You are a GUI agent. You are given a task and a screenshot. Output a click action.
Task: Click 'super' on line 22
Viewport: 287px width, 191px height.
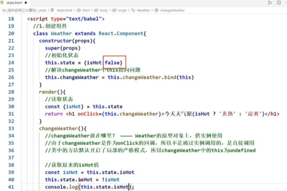52,48
